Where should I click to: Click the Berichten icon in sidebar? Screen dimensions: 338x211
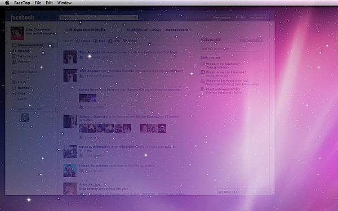(x=14, y=51)
